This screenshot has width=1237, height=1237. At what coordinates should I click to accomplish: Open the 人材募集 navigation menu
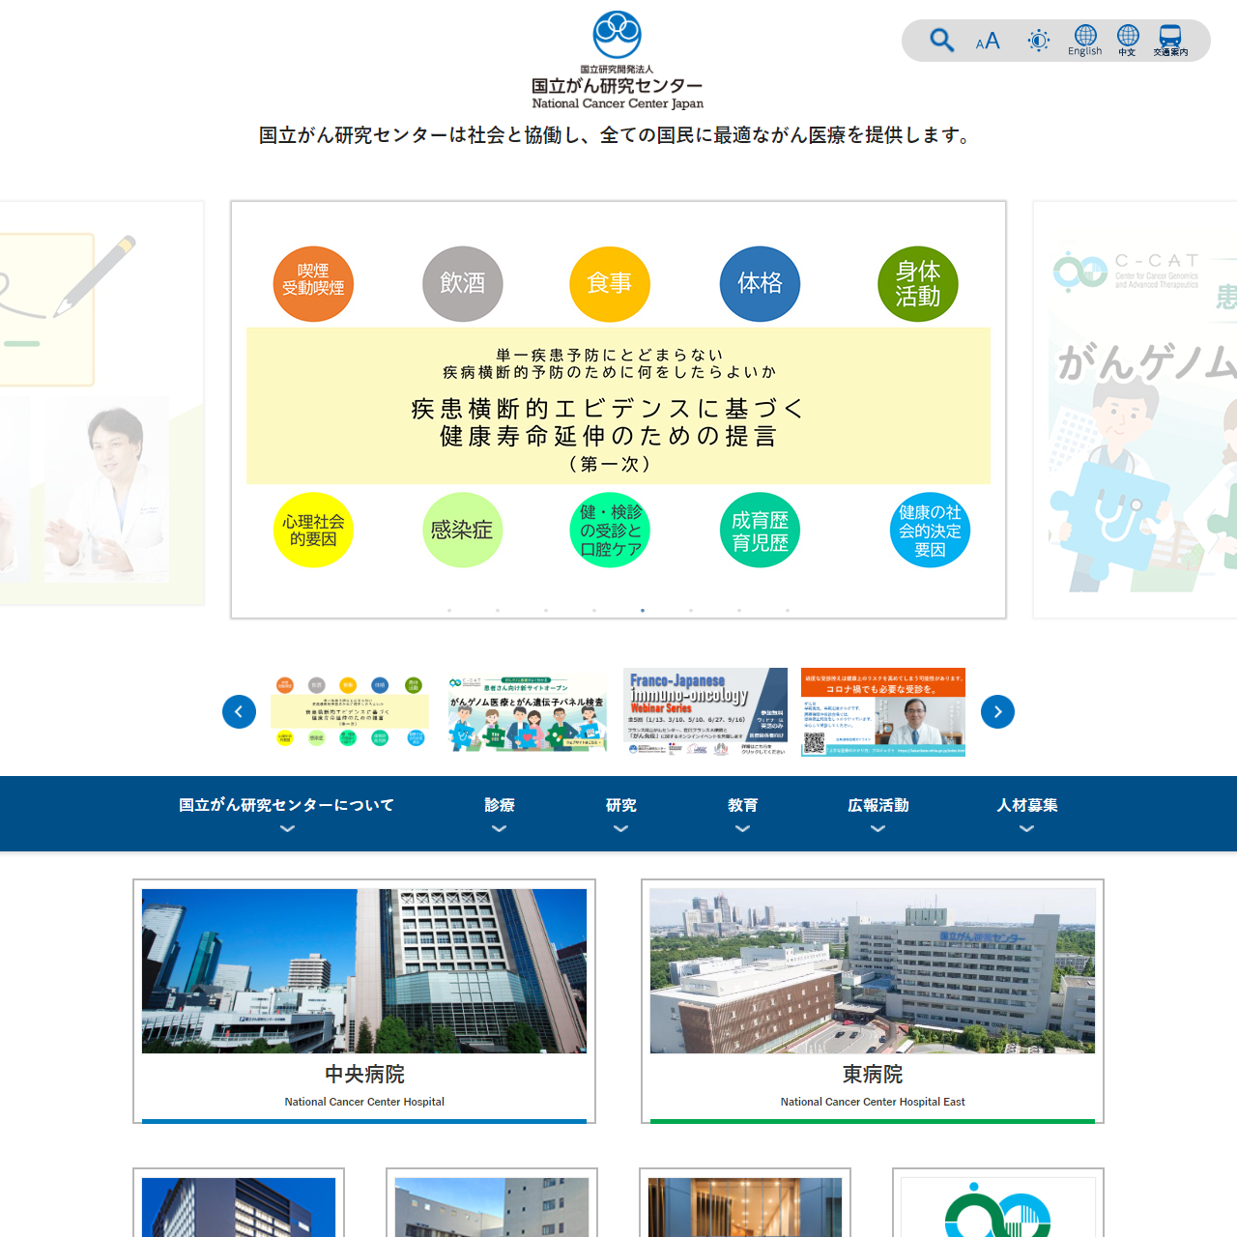[1027, 814]
